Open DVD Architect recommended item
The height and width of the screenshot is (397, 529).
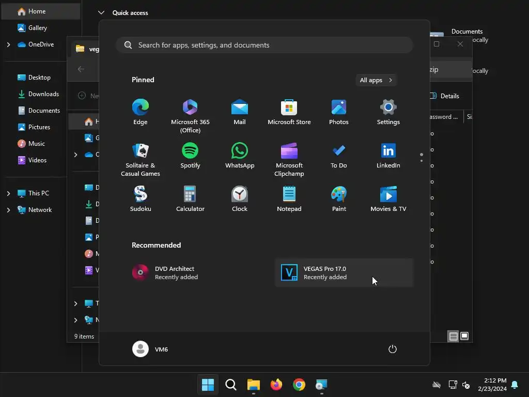click(x=195, y=273)
